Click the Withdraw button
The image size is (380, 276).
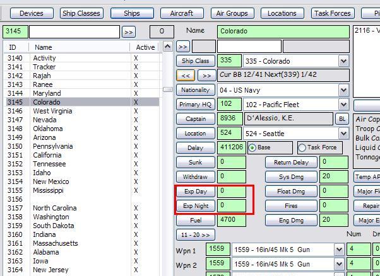[x=196, y=177]
